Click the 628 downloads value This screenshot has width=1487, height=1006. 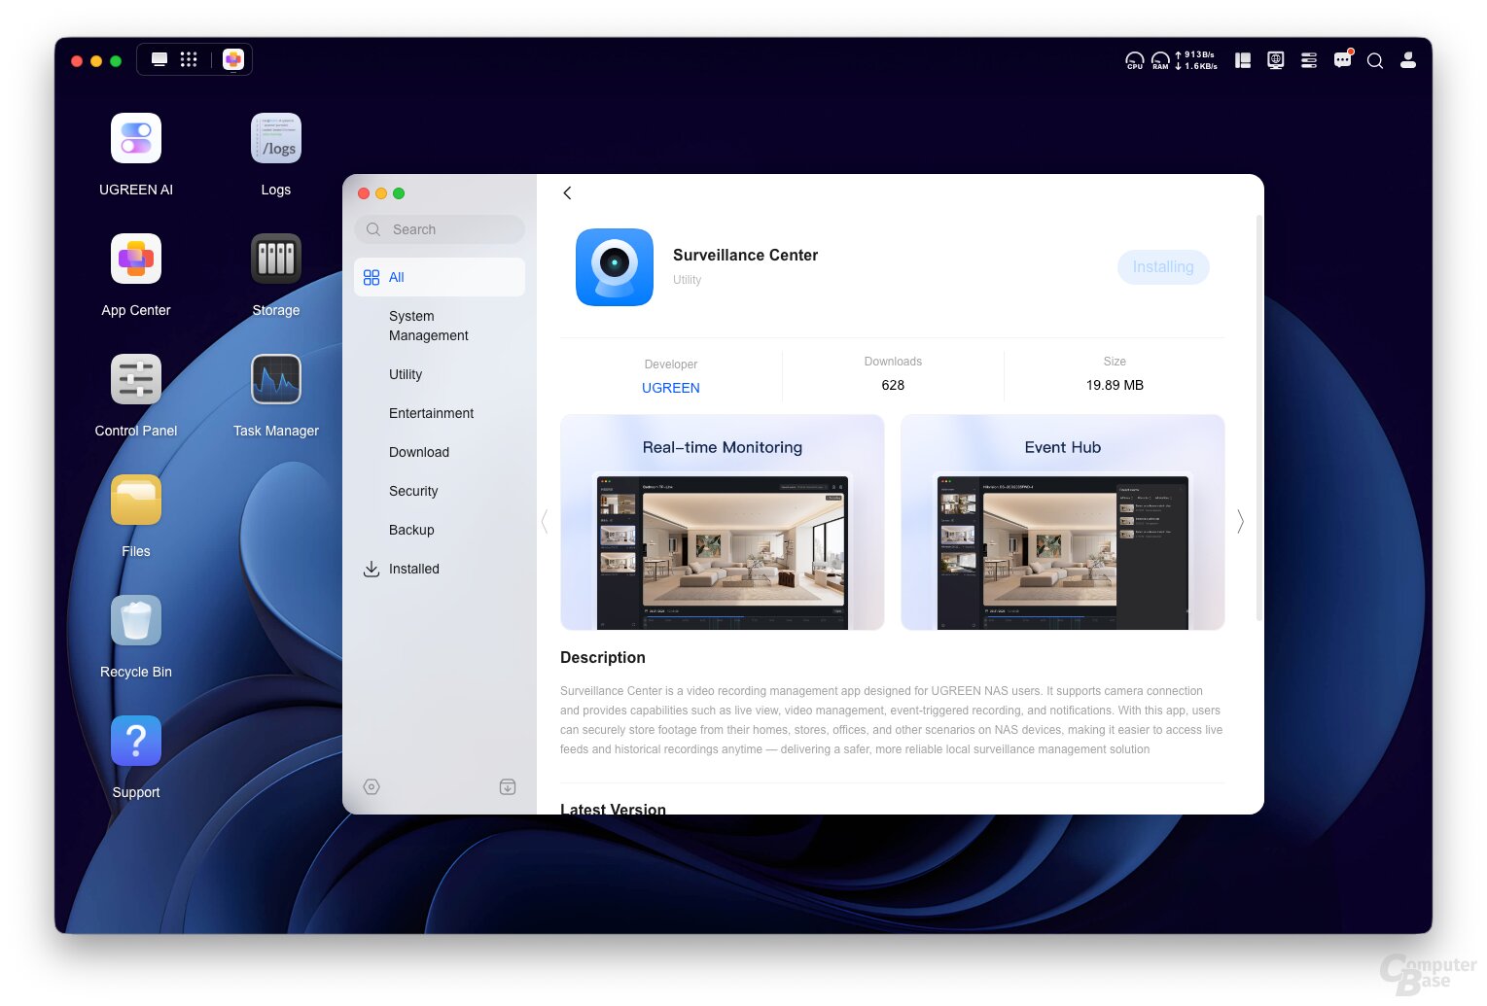[893, 385]
